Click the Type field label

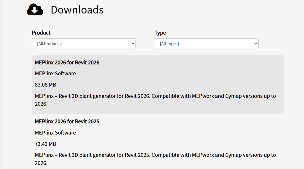[160, 33]
